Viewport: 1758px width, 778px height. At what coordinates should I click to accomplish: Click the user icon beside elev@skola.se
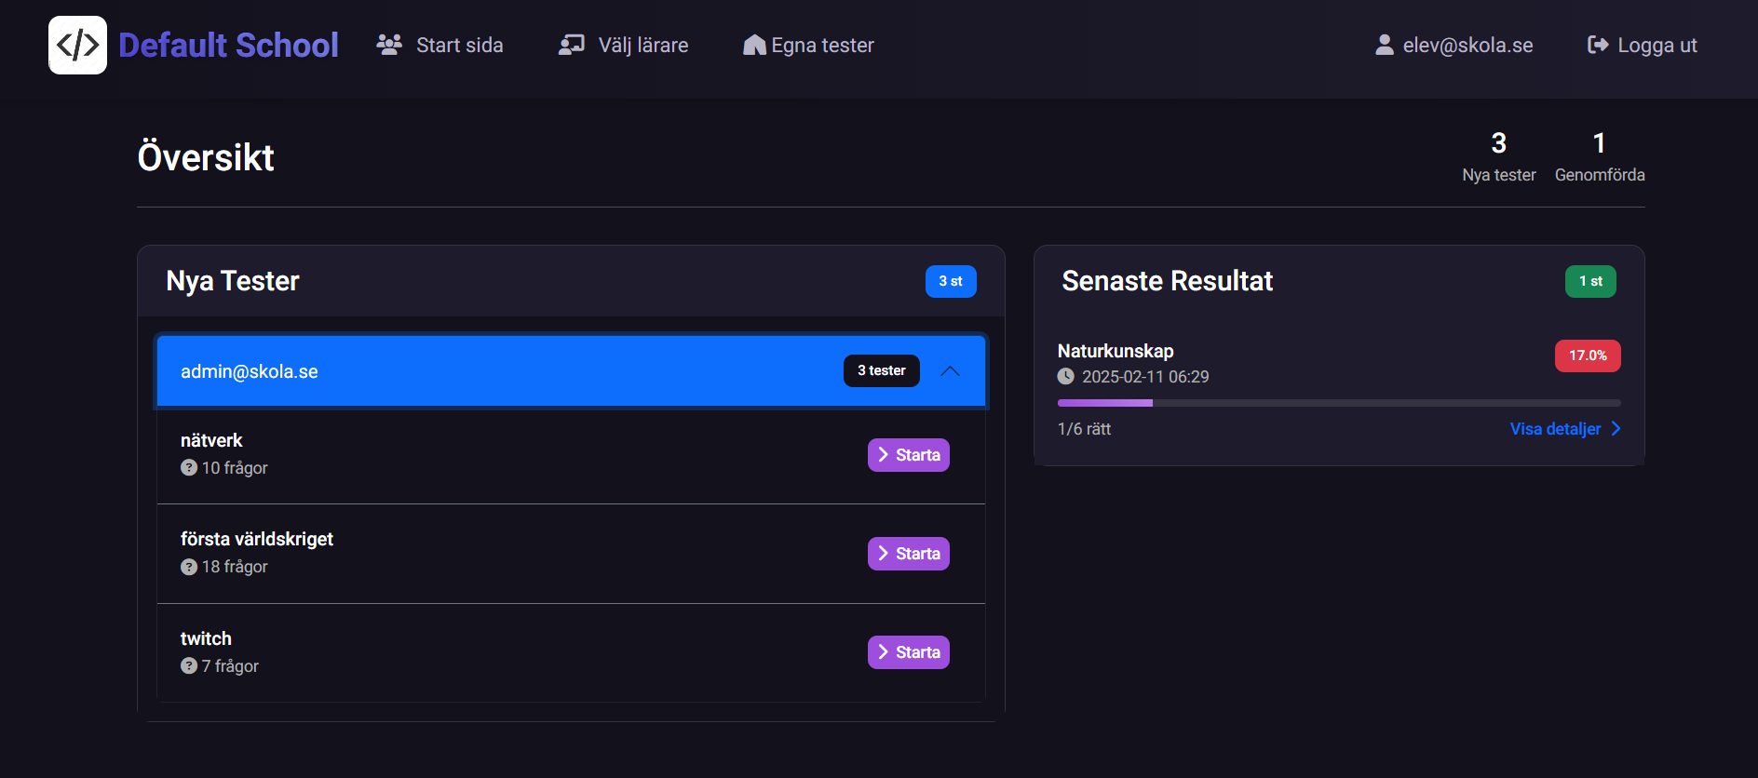pos(1385,45)
